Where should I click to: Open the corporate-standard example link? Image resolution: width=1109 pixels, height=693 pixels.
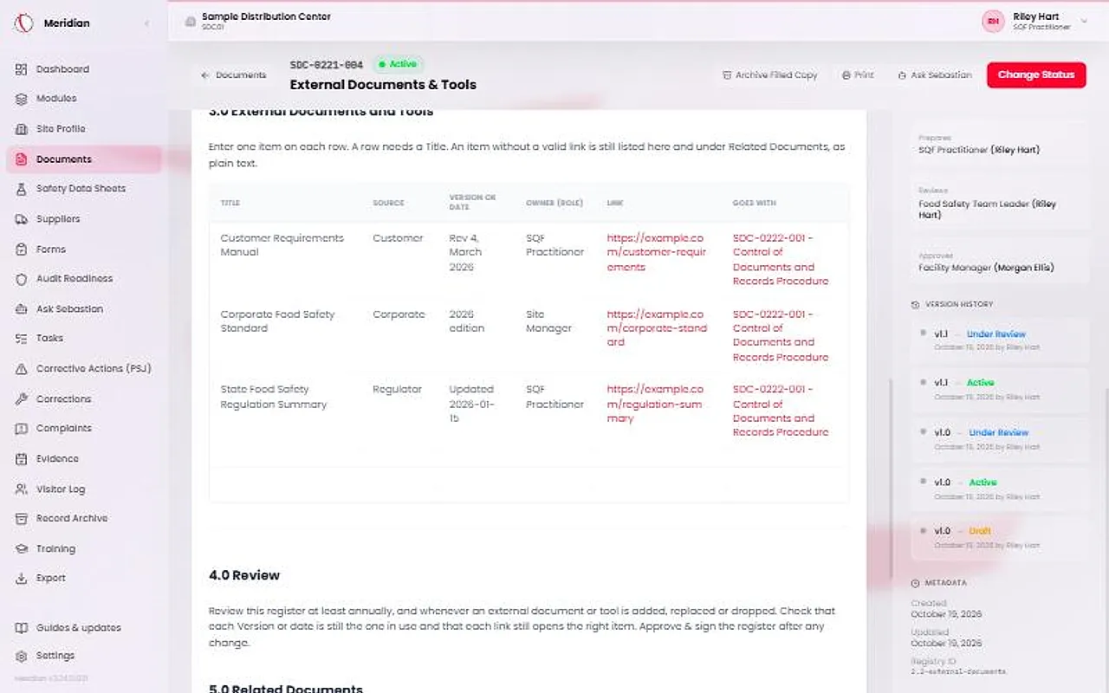point(656,328)
